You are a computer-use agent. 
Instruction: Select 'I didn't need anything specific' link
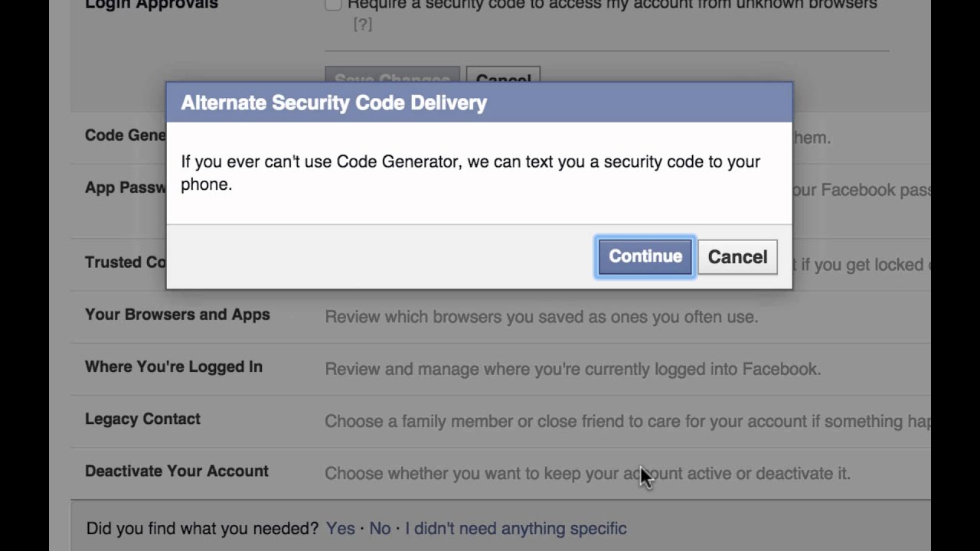(516, 528)
